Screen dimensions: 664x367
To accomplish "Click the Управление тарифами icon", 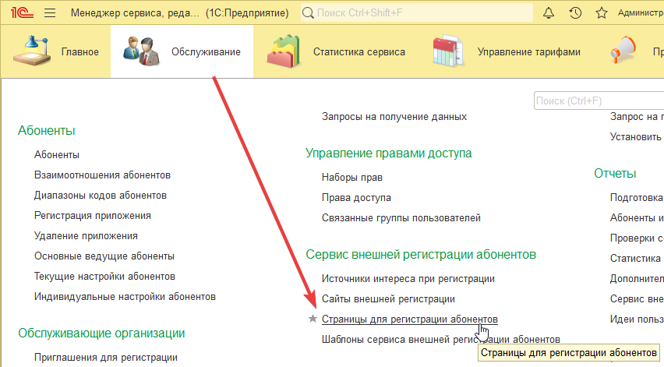I will click(449, 51).
